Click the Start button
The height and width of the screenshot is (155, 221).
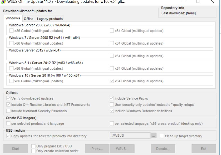coord(16,149)
